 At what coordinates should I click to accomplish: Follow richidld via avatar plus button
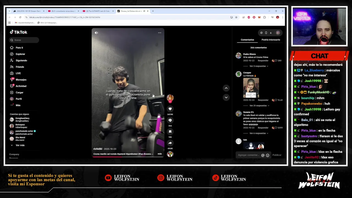point(170,101)
